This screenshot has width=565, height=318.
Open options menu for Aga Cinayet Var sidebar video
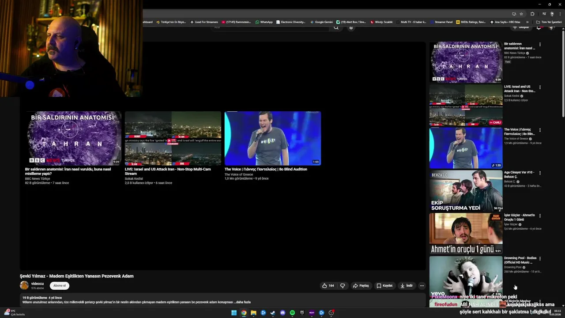point(540,173)
